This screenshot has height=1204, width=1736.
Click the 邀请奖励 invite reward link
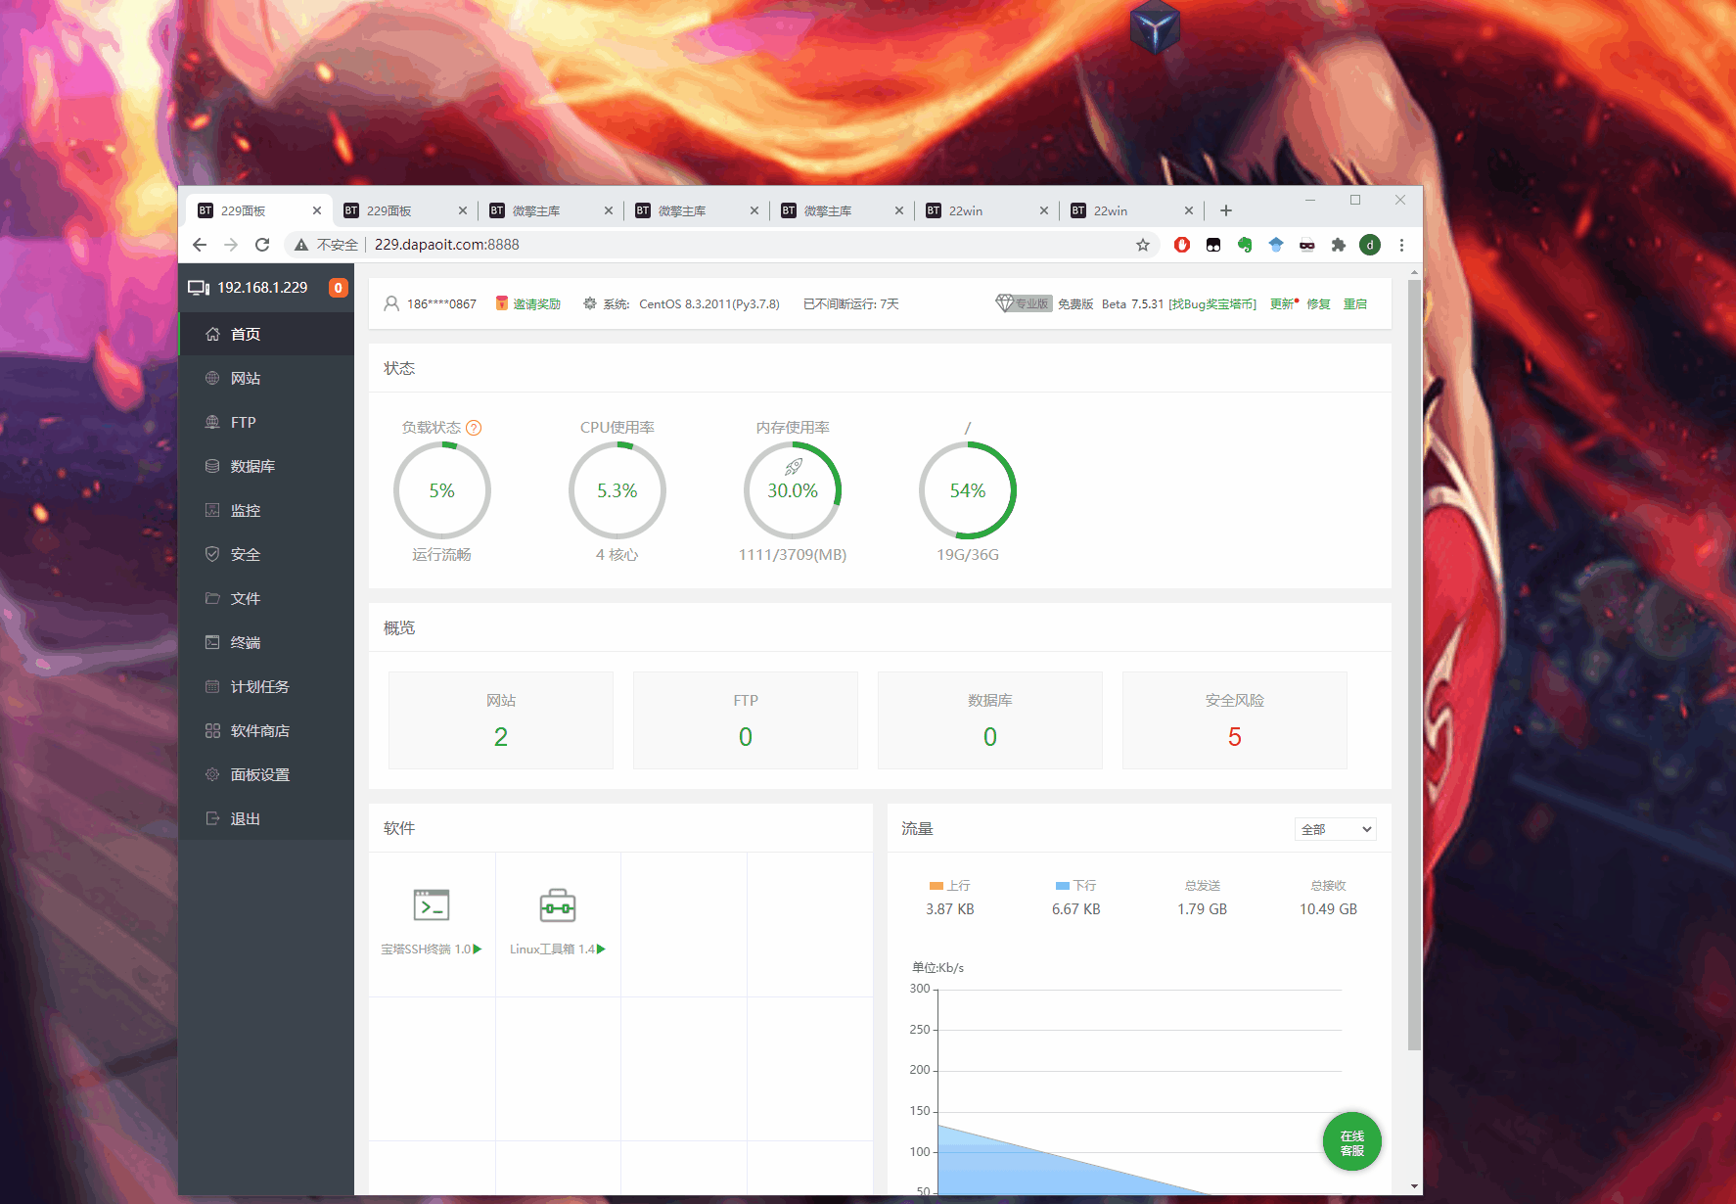click(536, 304)
